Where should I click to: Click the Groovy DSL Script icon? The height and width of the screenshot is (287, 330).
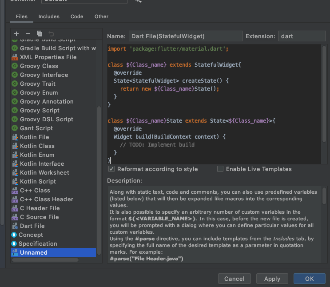tap(15, 119)
